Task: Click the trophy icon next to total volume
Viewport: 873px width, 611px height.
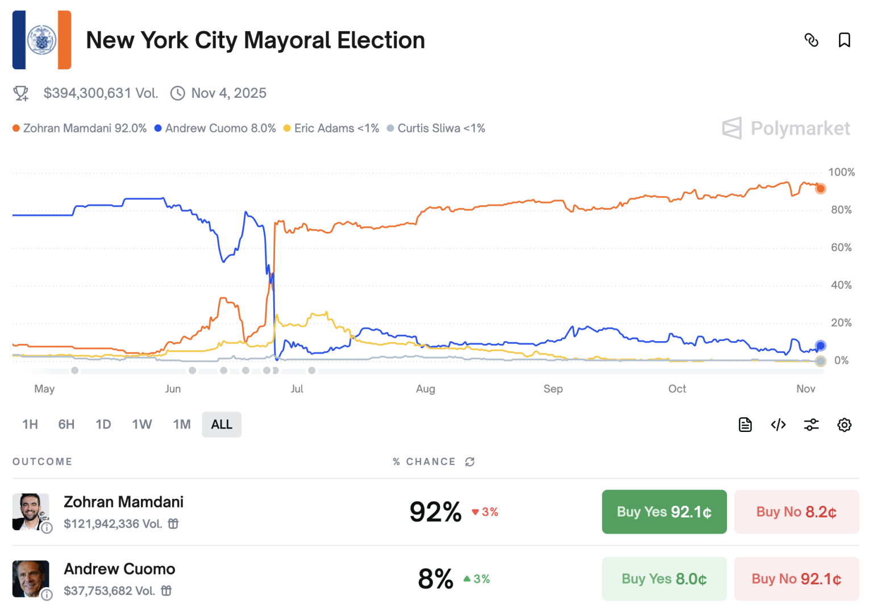Action: (x=21, y=93)
